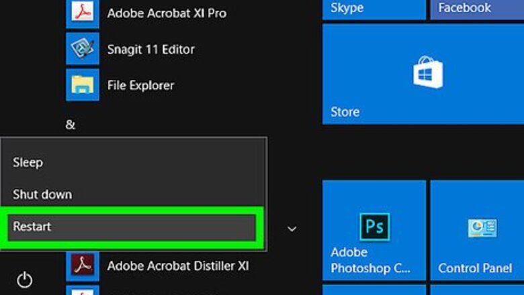Click the 'Adobe Acrobat XI Pro' text label
The height and width of the screenshot is (295, 524).
(167, 13)
